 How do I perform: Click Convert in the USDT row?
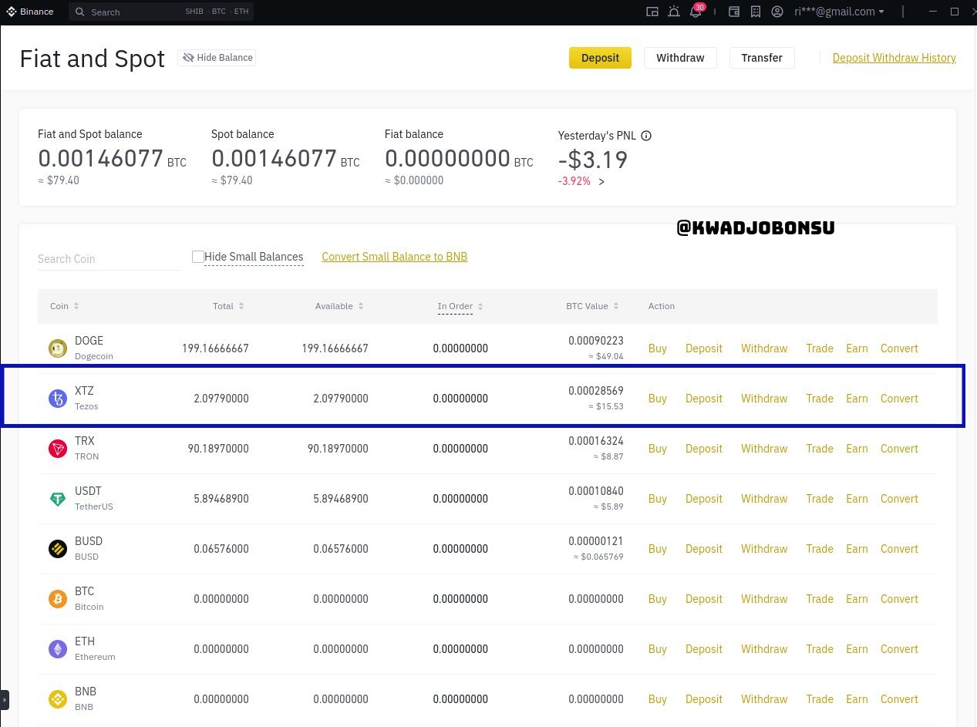tap(899, 499)
